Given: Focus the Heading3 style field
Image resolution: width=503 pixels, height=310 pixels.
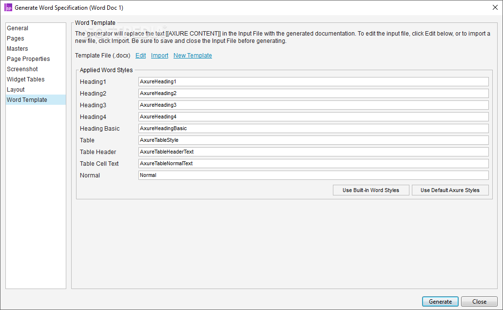Looking at the screenshot, I should click(x=313, y=105).
